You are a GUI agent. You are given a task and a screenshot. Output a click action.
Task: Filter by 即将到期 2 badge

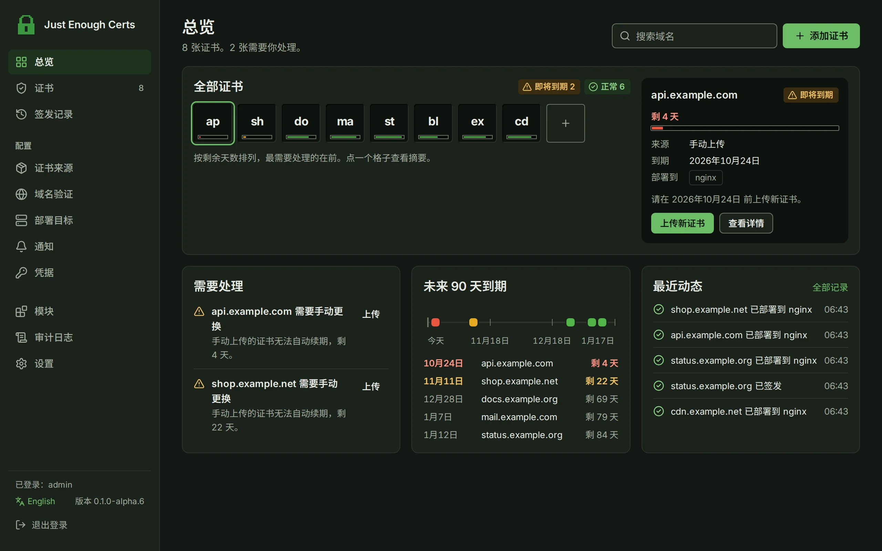coord(549,87)
